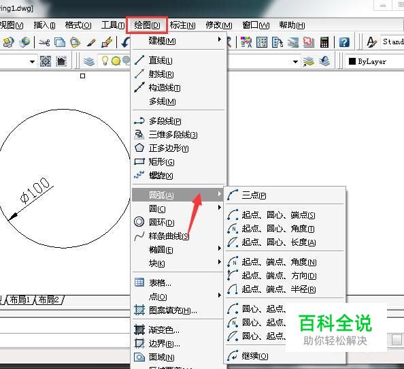Open the 修改(M) modify menu
This screenshot has width=404, height=369.
(x=219, y=25)
